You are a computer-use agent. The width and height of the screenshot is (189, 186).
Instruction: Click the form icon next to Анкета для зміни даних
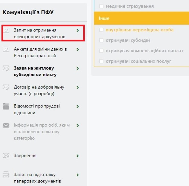6,49
